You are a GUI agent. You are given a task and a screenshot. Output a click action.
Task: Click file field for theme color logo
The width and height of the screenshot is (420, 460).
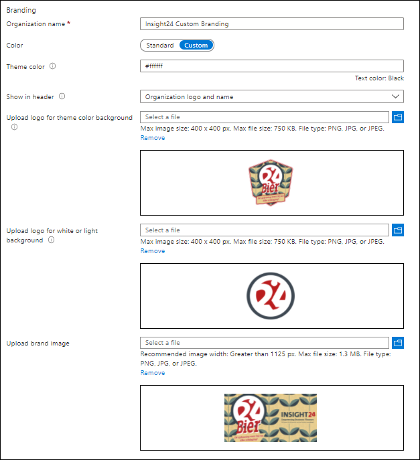pos(265,117)
